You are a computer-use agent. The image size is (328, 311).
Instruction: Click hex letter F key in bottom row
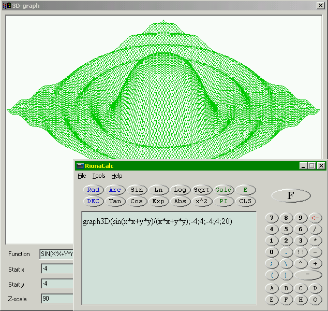[x=286, y=300]
